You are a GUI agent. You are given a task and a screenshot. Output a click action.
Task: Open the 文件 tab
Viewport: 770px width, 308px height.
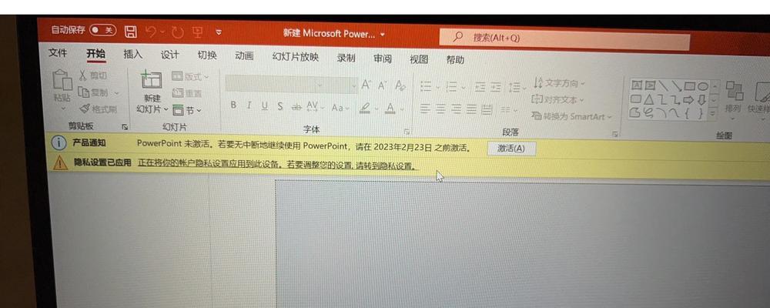(58, 53)
